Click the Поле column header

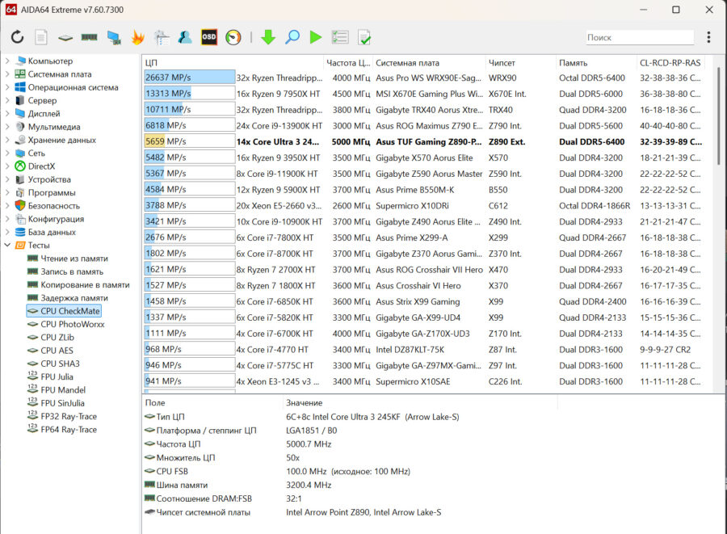(212, 403)
